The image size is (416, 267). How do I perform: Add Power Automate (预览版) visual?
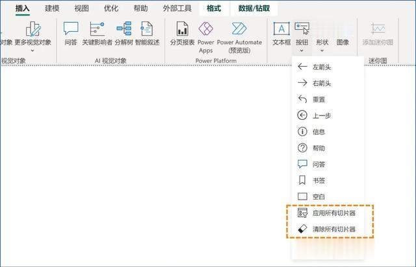pos(239,38)
